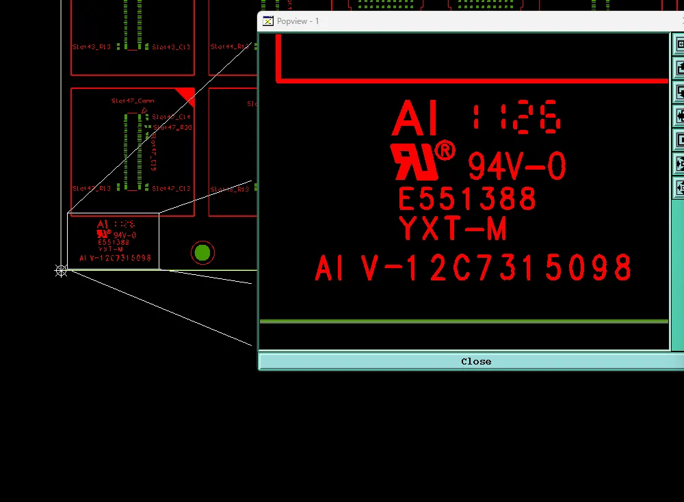This screenshot has height=502, width=684.
Task: Click the fifth square-frame icon in the Popview toolbar
Action: coord(679,140)
